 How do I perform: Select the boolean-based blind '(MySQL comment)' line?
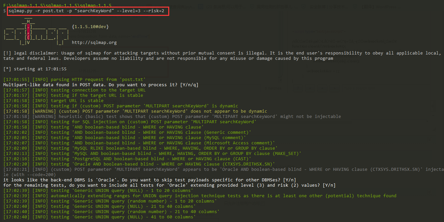[125, 138]
